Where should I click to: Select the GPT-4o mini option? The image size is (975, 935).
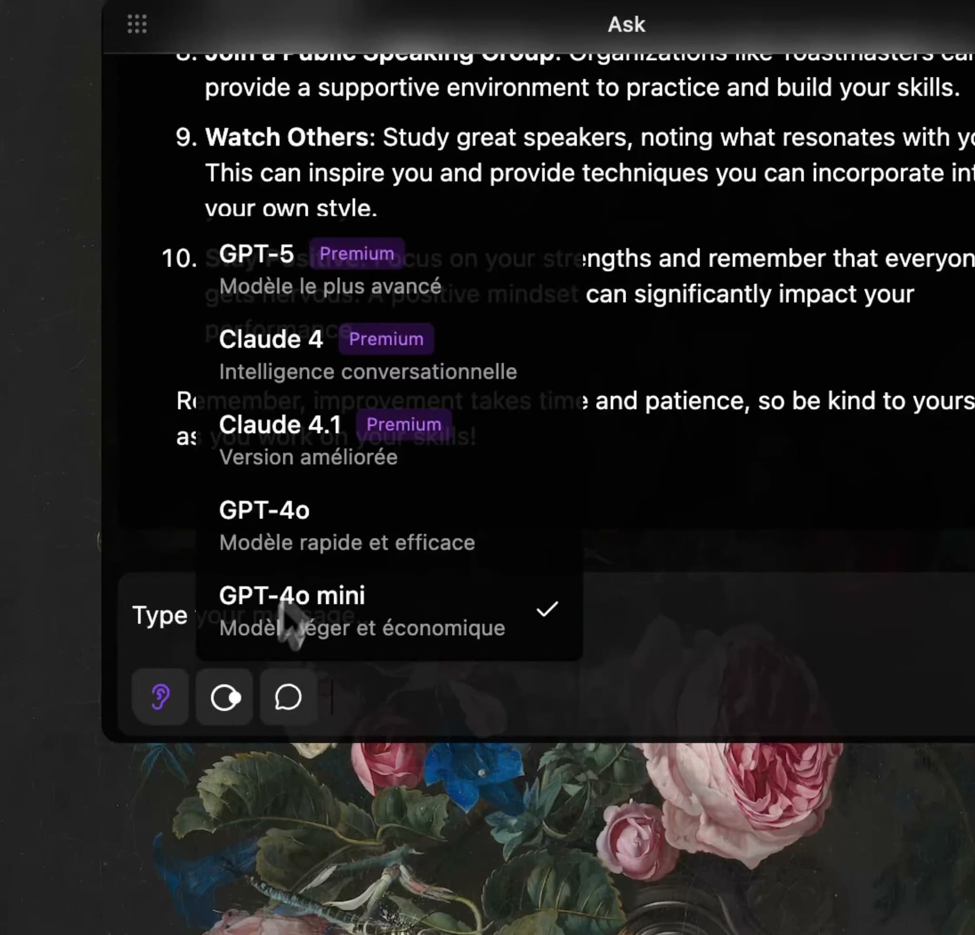pos(292,596)
